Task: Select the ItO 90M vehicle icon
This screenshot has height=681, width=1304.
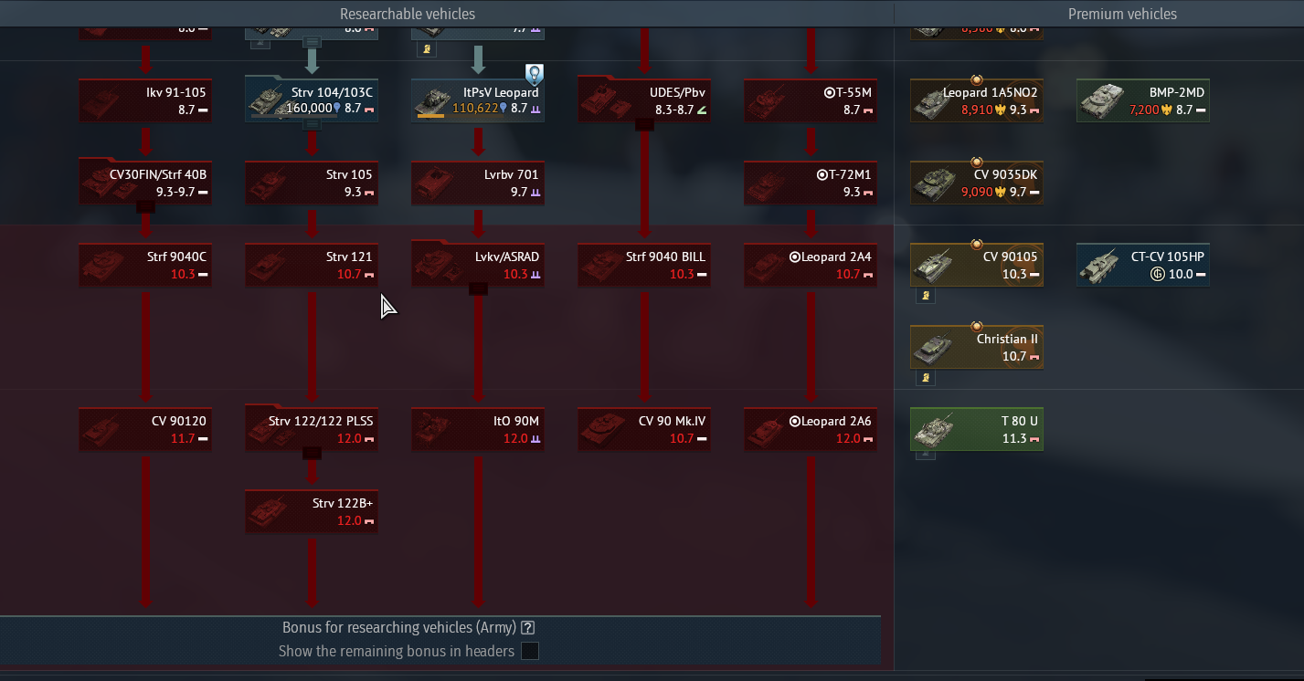Action: tap(433, 429)
